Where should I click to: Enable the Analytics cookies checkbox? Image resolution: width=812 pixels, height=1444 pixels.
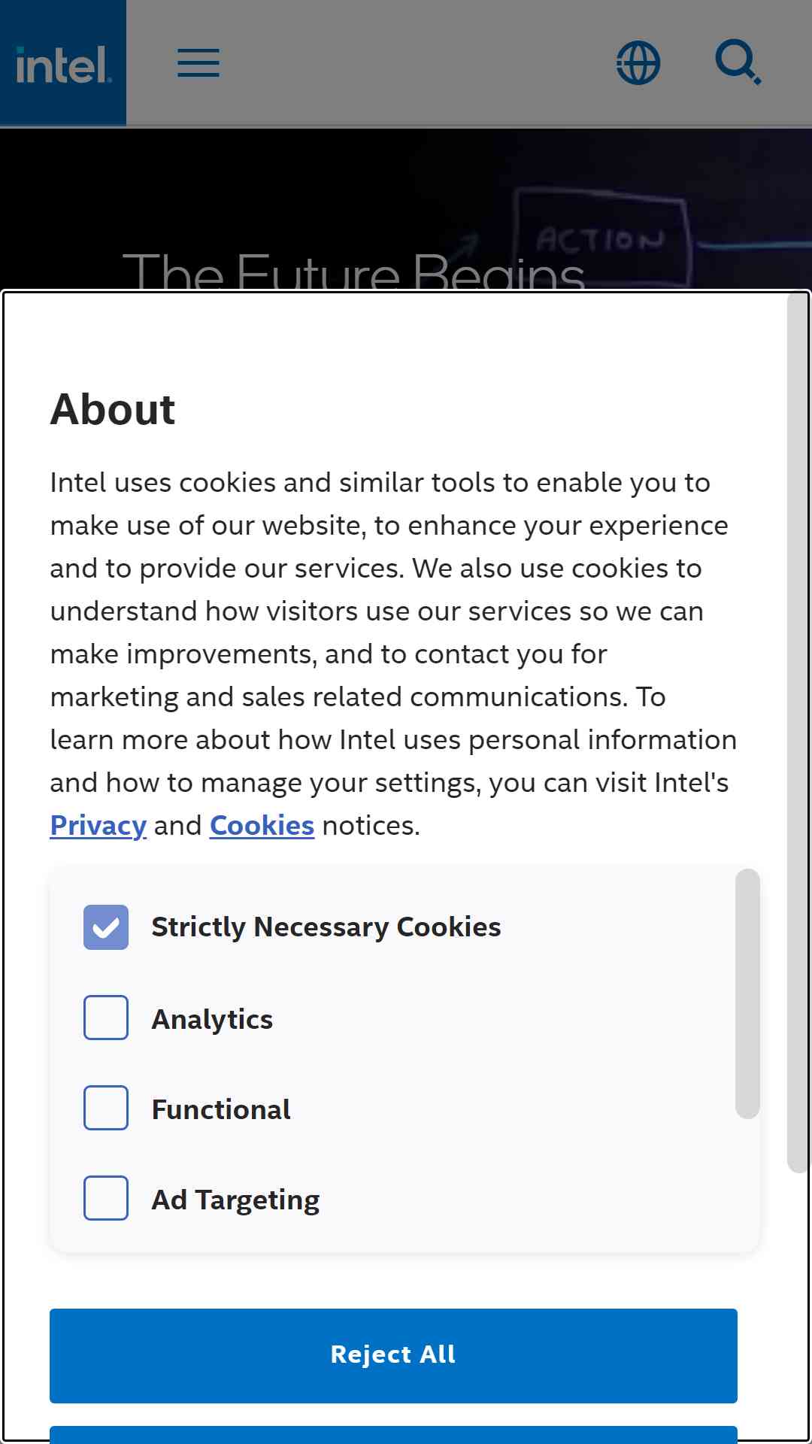pos(106,1018)
